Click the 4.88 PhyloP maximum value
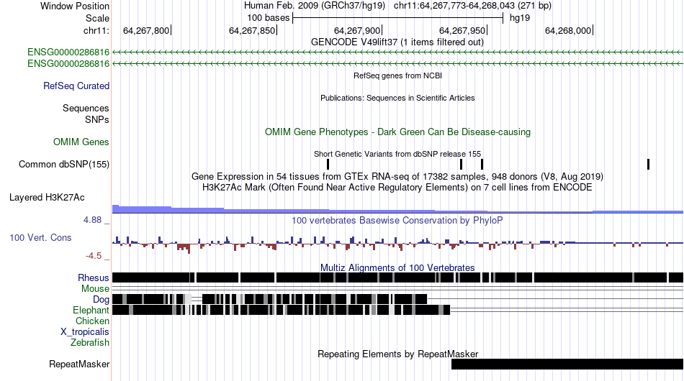Viewport: 684px width, 381px height. tap(92, 220)
